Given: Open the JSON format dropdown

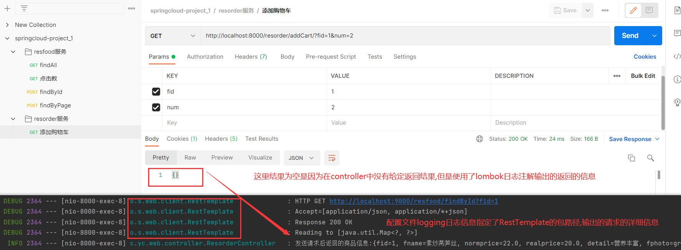Looking at the screenshot, I should pyautogui.click(x=301, y=158).
